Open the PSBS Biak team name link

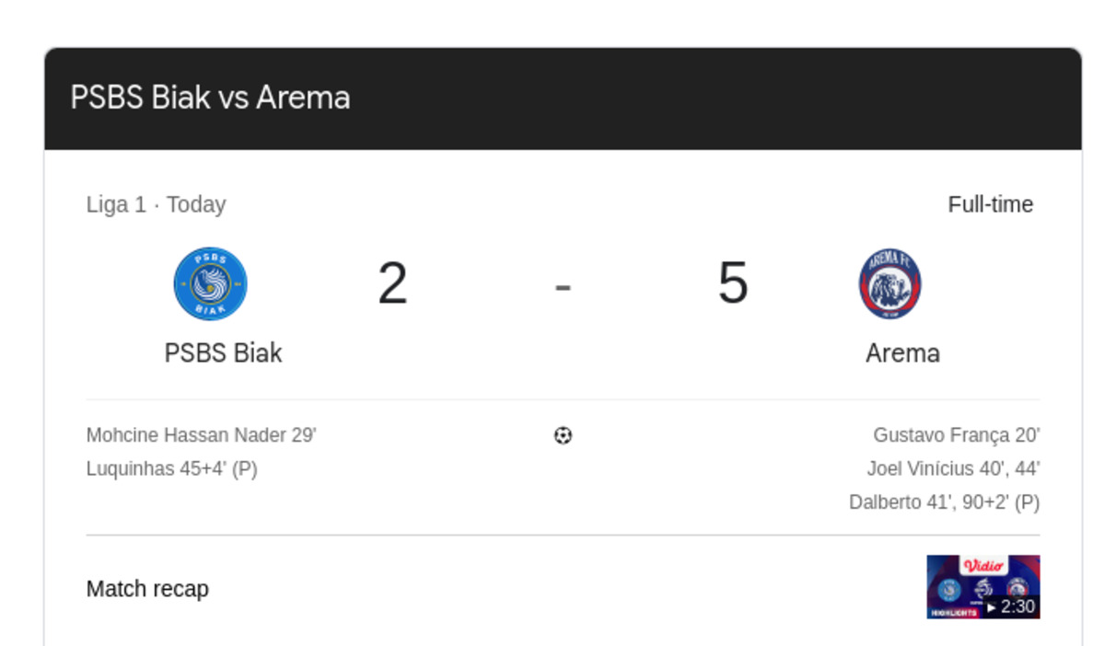click(x=223, y=352)
